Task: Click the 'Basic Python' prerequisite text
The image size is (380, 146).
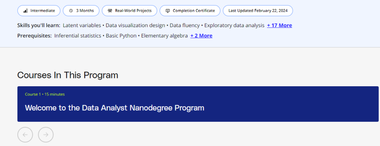Action: tap(121, 36)
